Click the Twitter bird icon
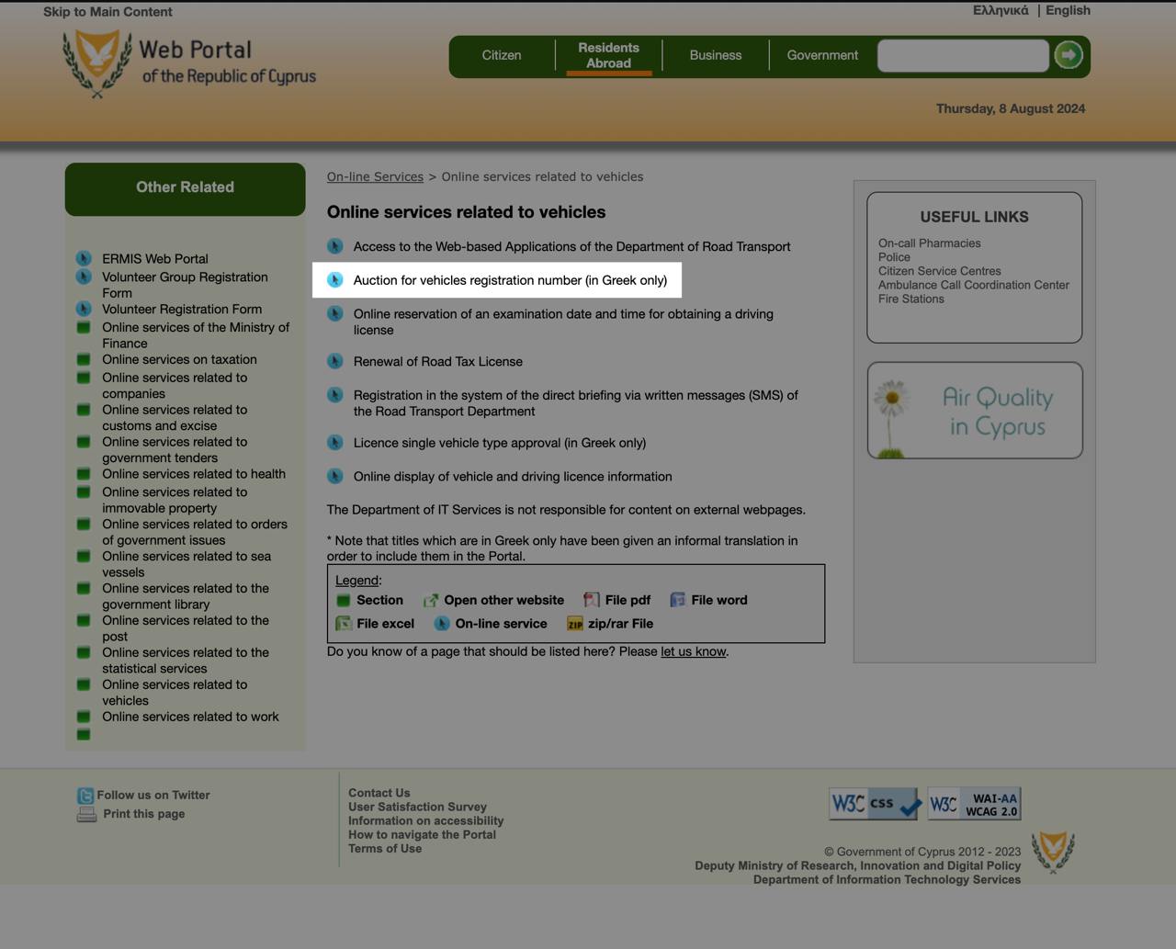The image size is (1176, 949). pos(85,796)
